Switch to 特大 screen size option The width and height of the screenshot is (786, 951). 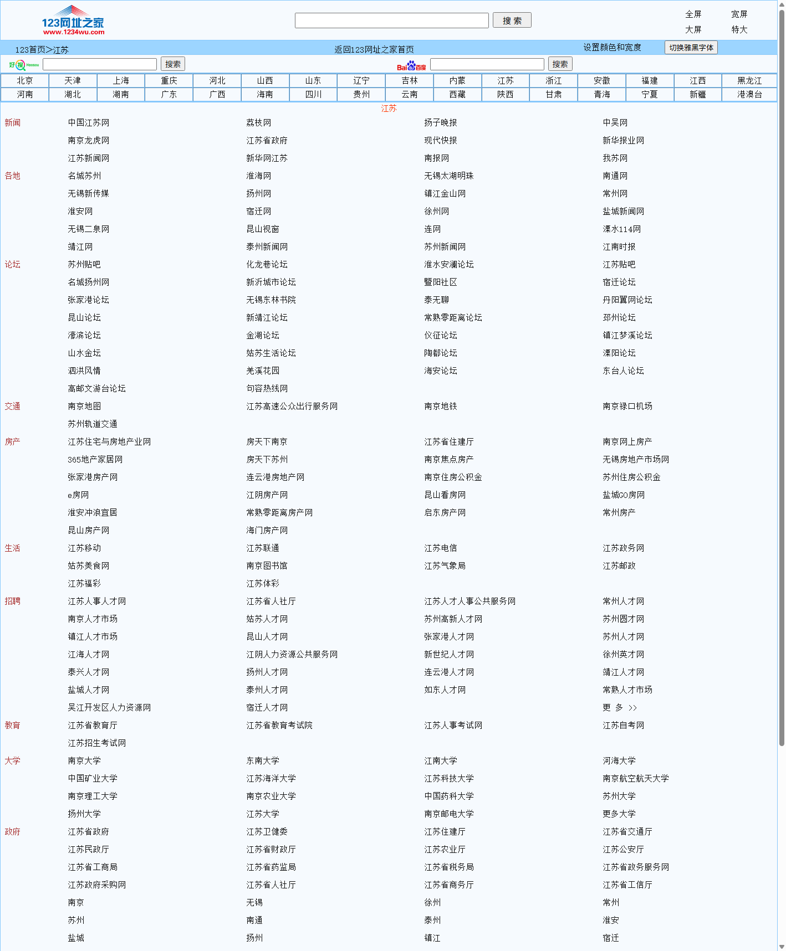739,30
